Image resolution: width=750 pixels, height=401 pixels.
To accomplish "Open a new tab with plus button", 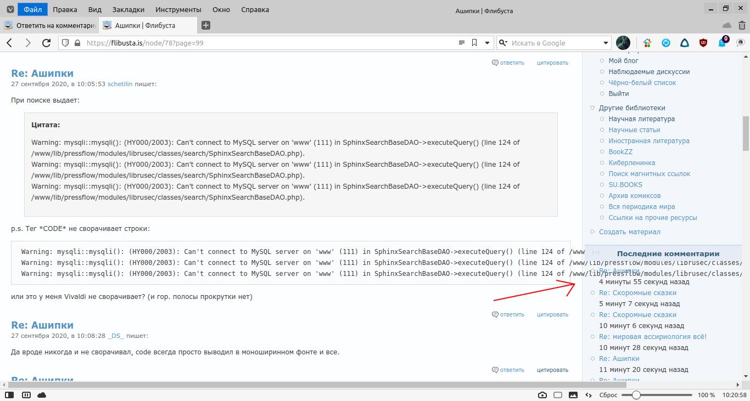I will [206, 25].
